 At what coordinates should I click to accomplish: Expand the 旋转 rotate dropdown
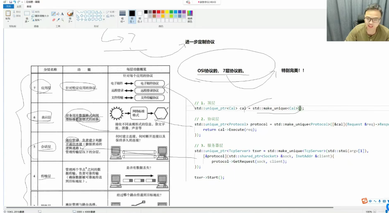point(37,20)
